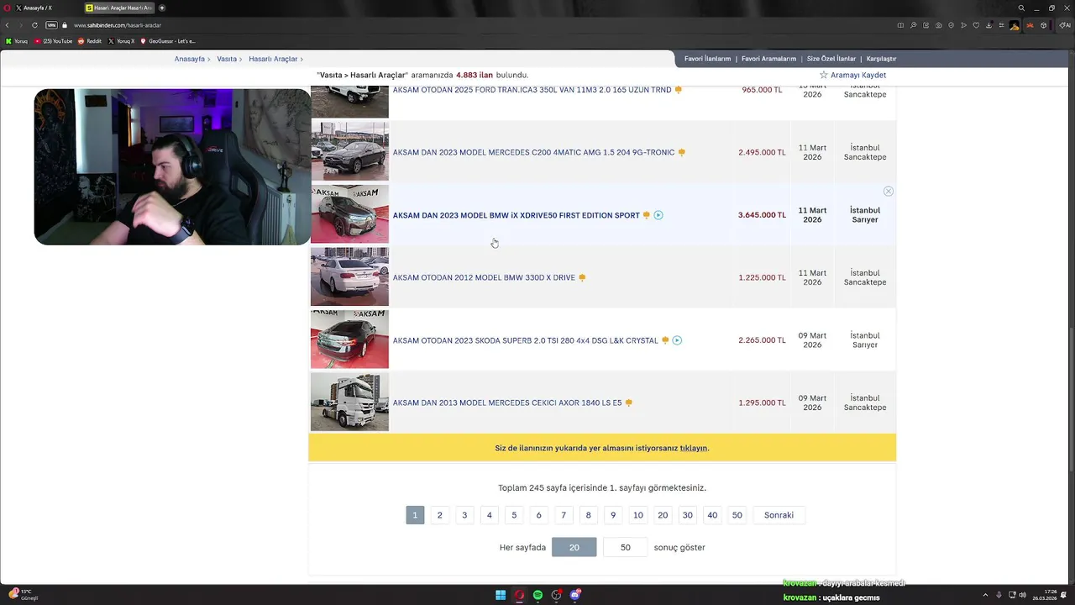Open the Mercedes Cekici Axor 1840 listing
This screenshot has width=1075, height=605.
[506, 402]
